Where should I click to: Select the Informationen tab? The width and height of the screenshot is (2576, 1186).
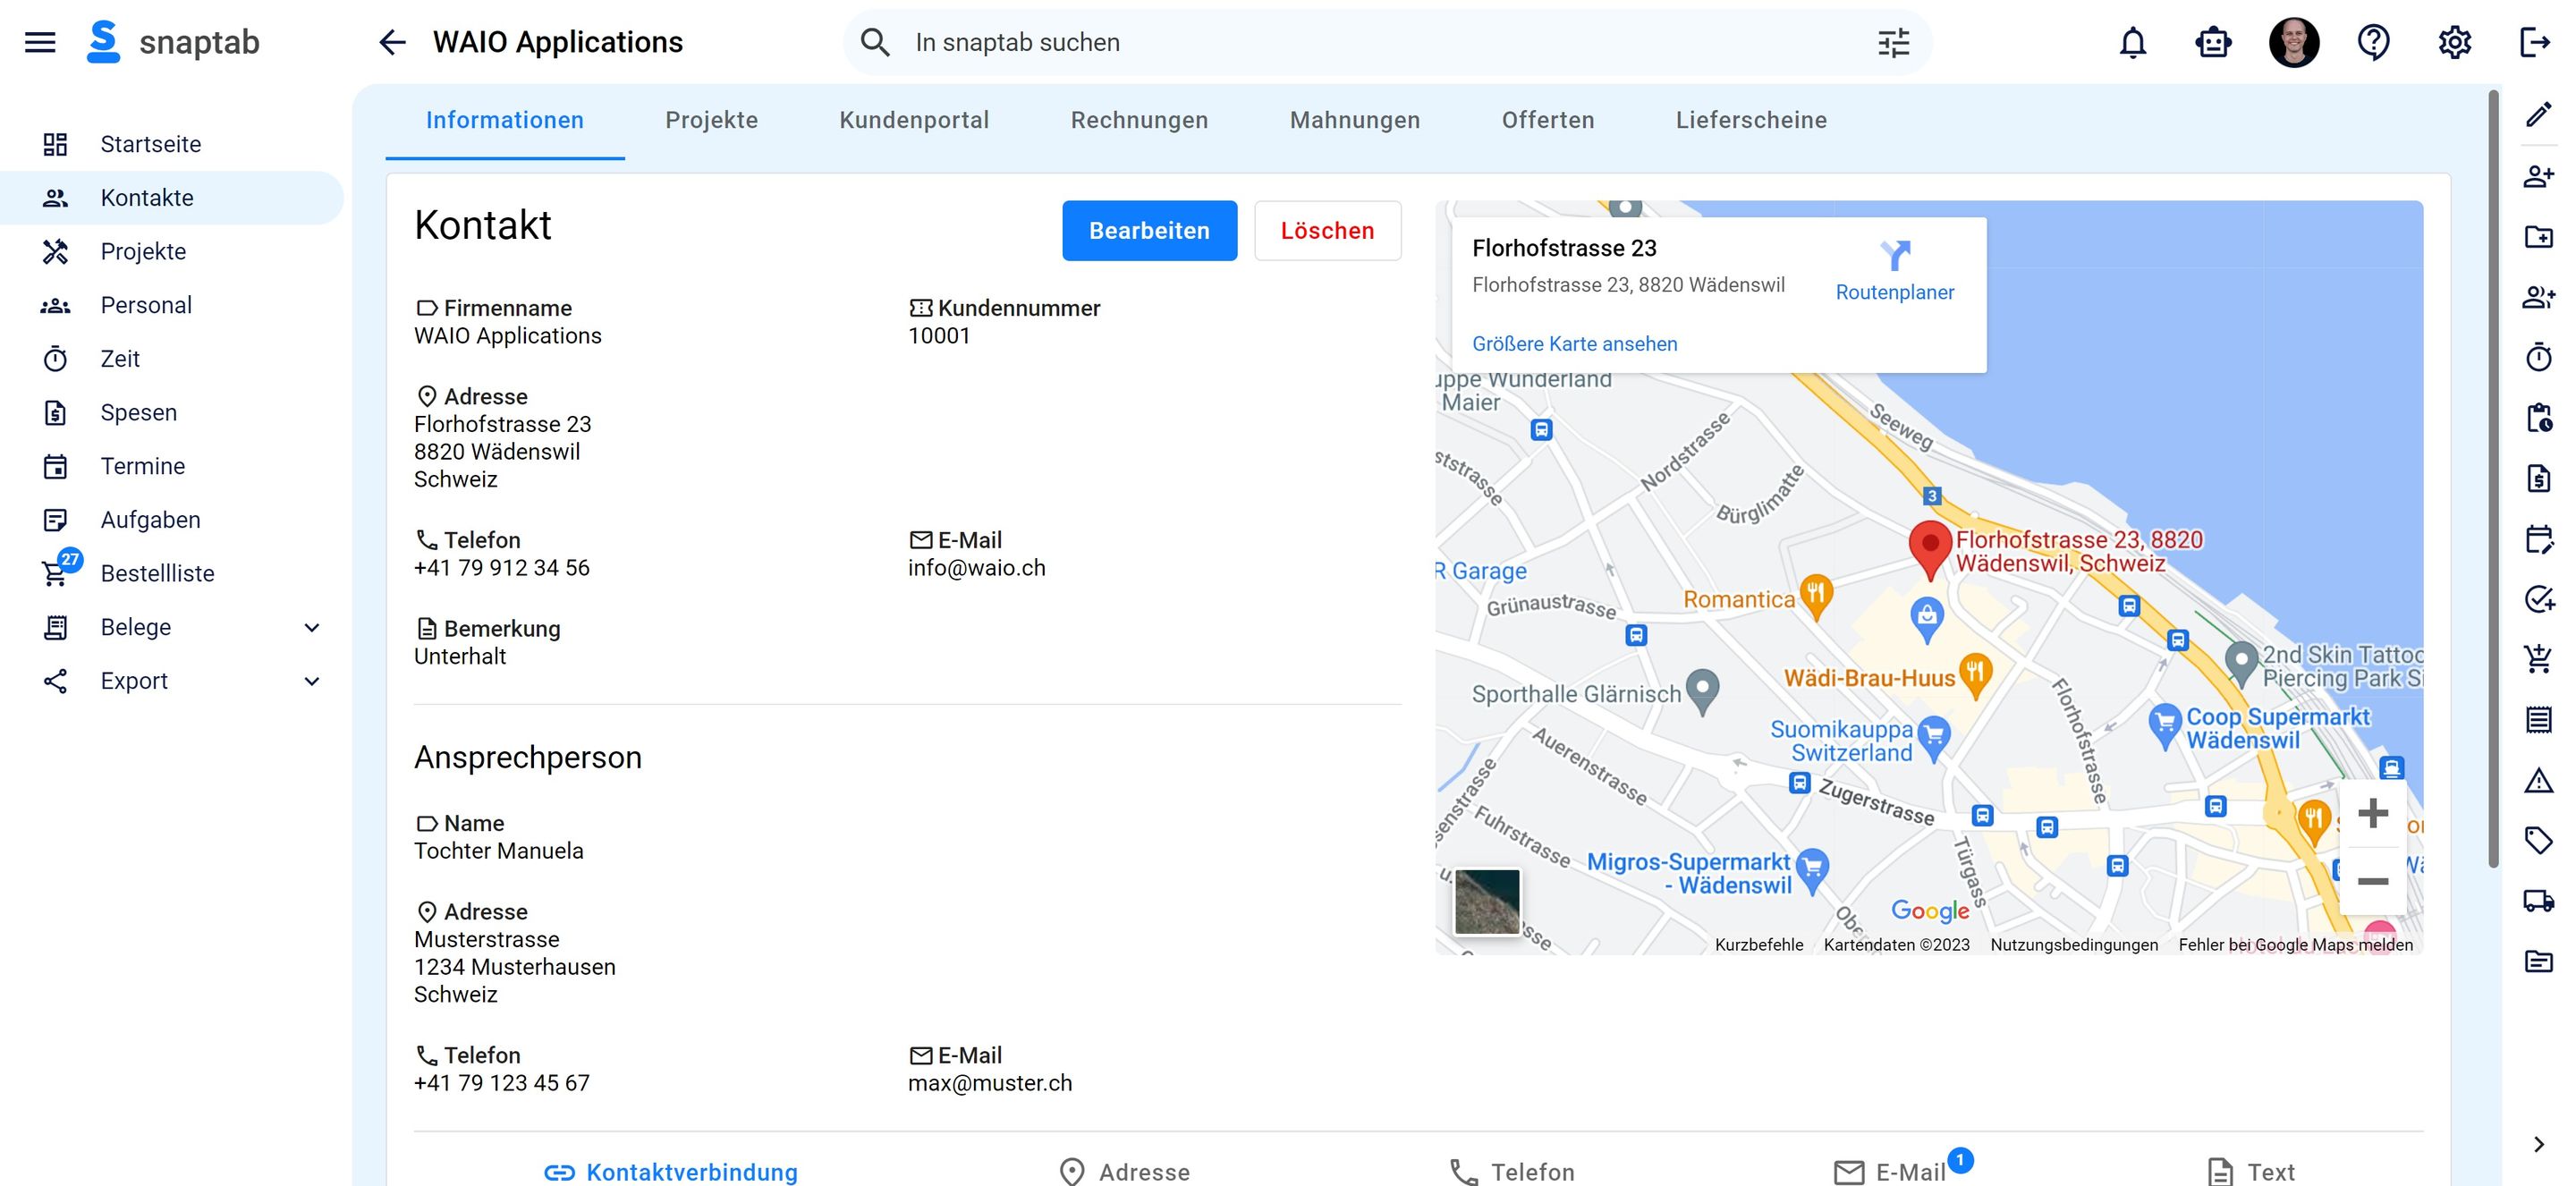[505, 120]
